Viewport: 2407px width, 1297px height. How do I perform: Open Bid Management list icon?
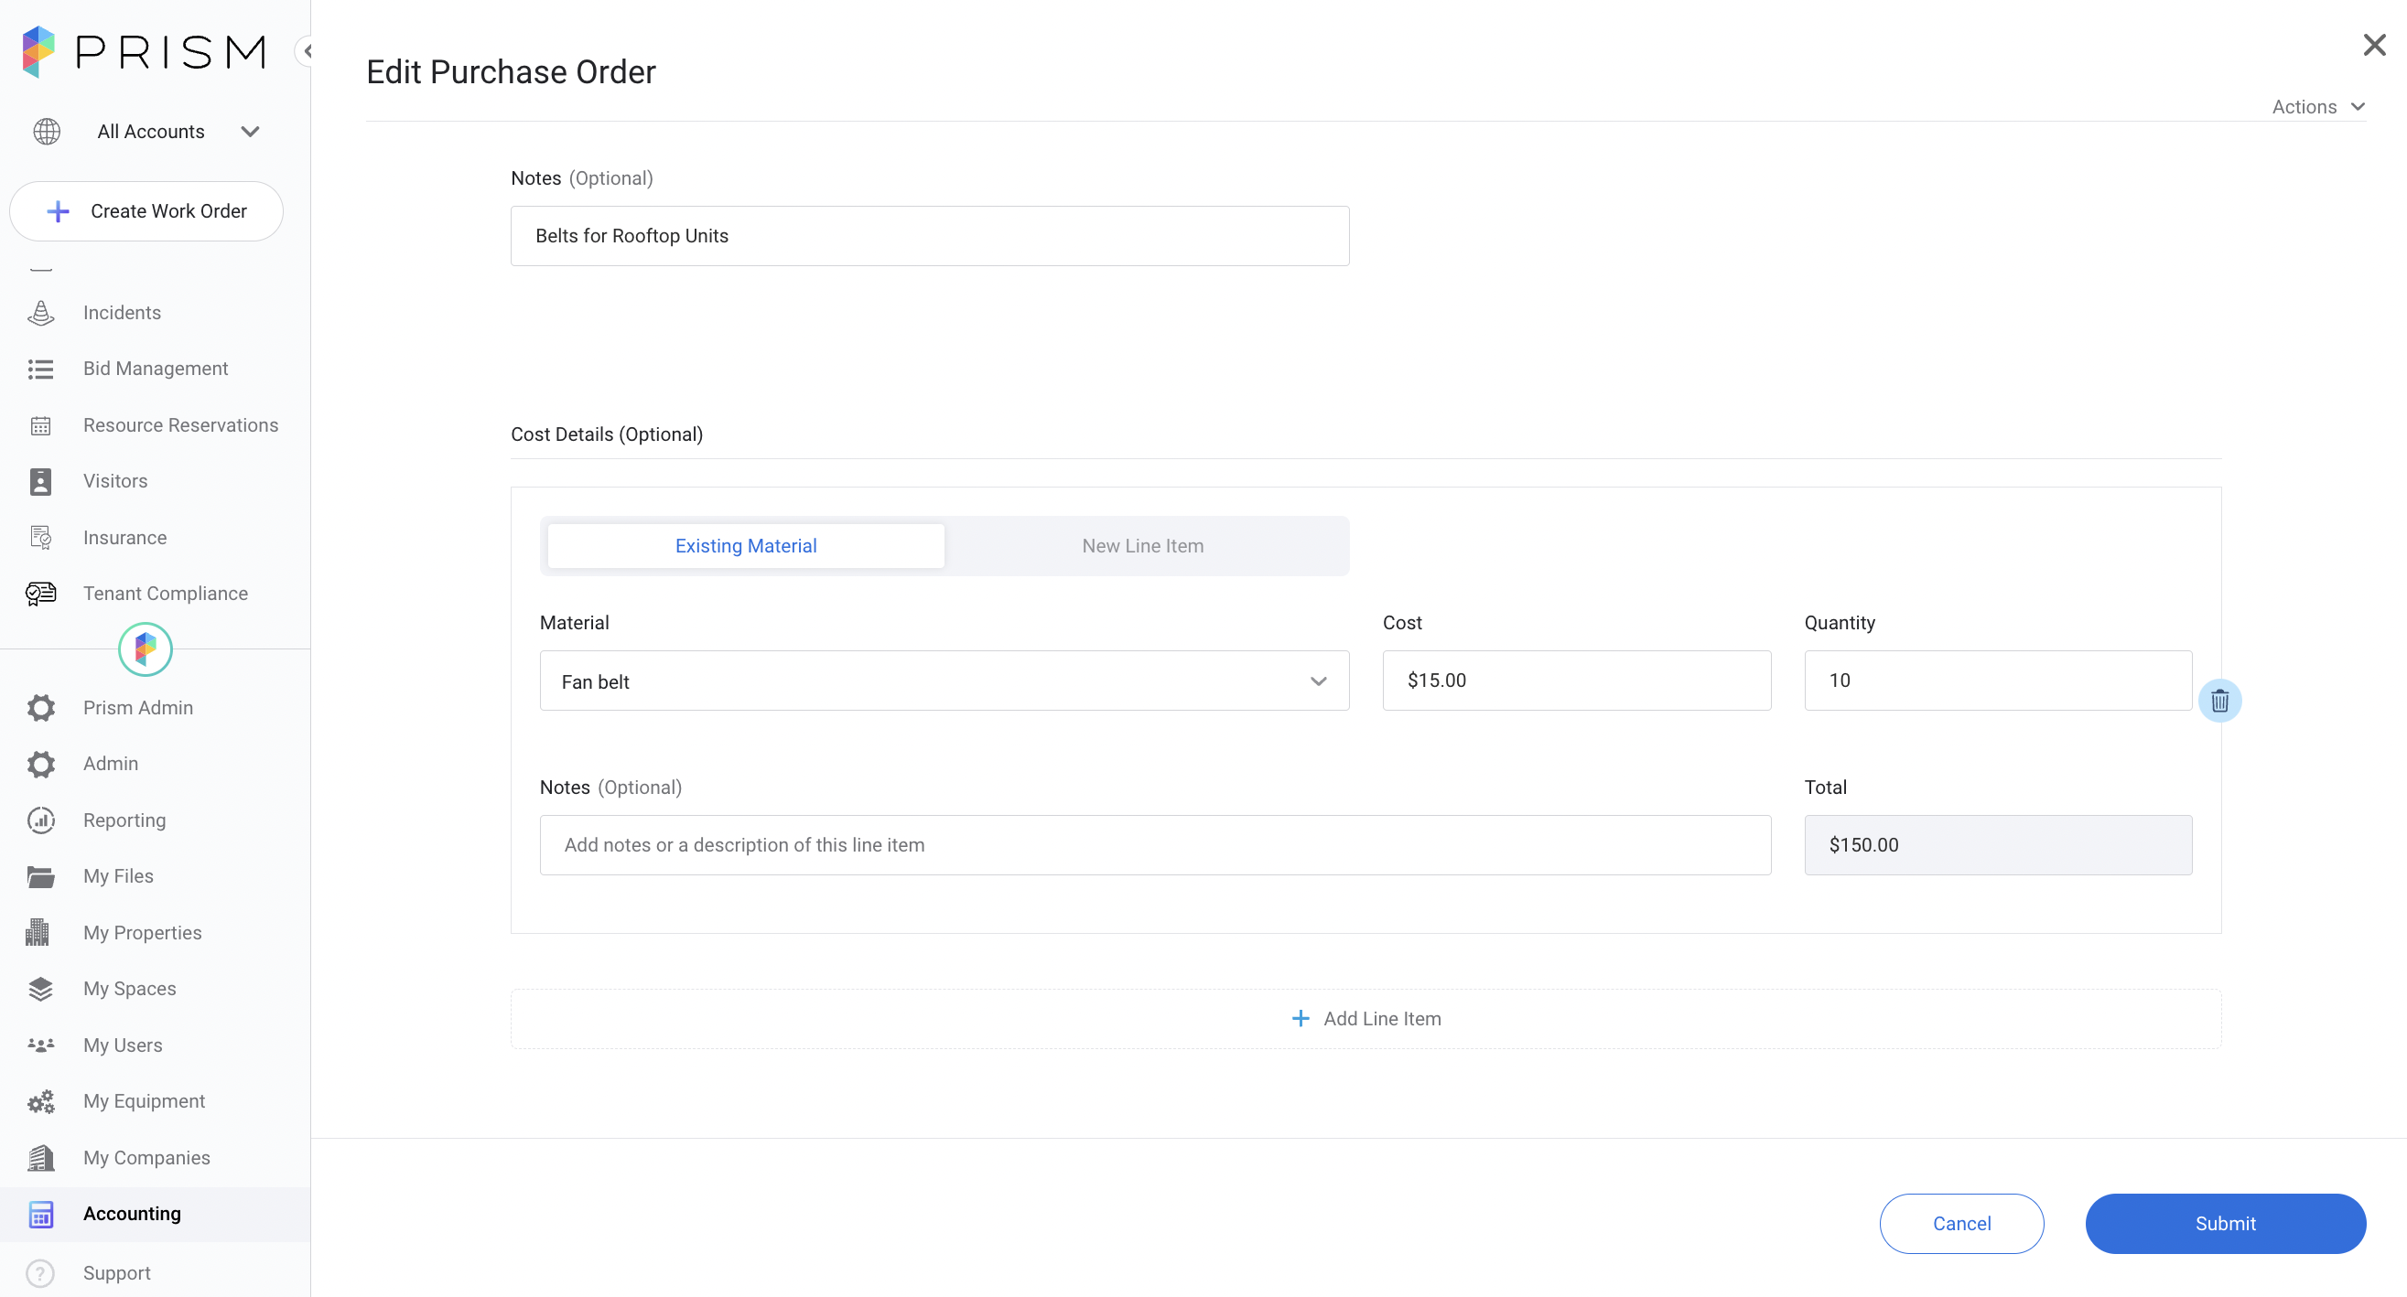coord(40,369)
